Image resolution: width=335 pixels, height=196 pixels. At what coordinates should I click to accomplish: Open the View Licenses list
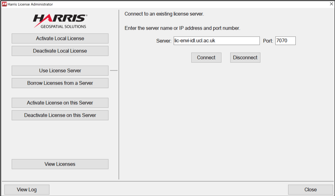(x=60, y=164)
